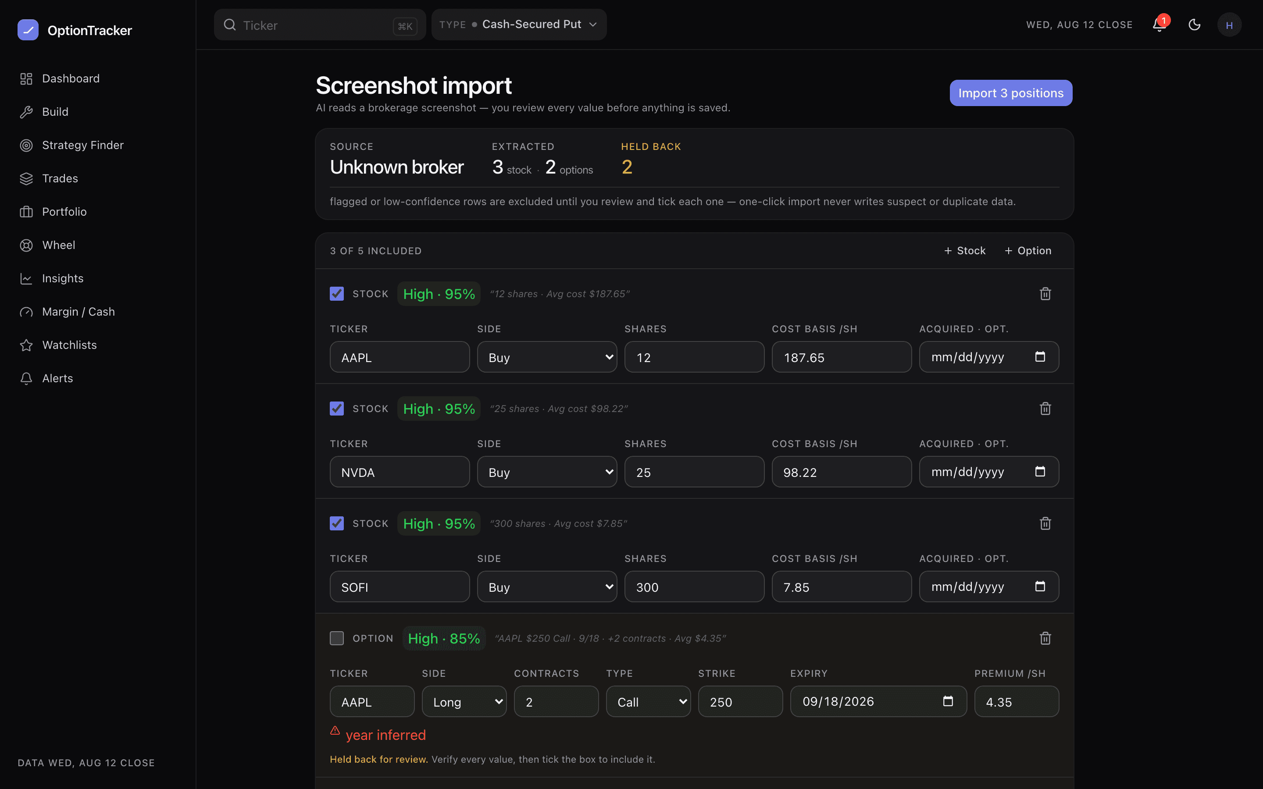This screenshot has height=789, width=1263.
Task: Open the Side dropdown for AAPL stock
Action: (547, 357)
